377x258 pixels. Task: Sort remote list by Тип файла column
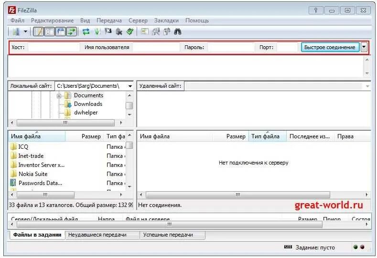(x=268, y=136)
